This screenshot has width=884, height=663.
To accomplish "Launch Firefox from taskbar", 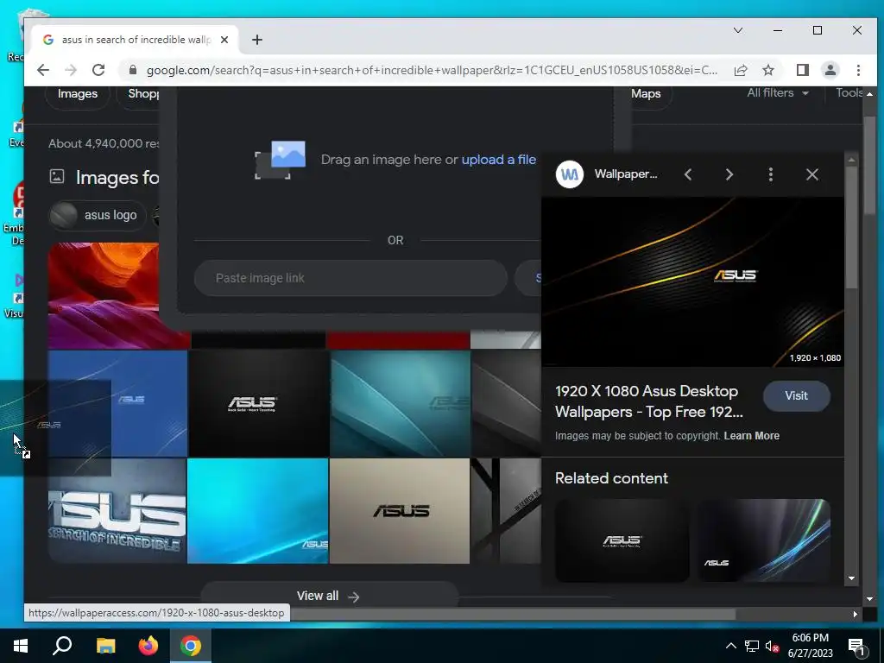I will pyautogui.click(x=148, y=646).
